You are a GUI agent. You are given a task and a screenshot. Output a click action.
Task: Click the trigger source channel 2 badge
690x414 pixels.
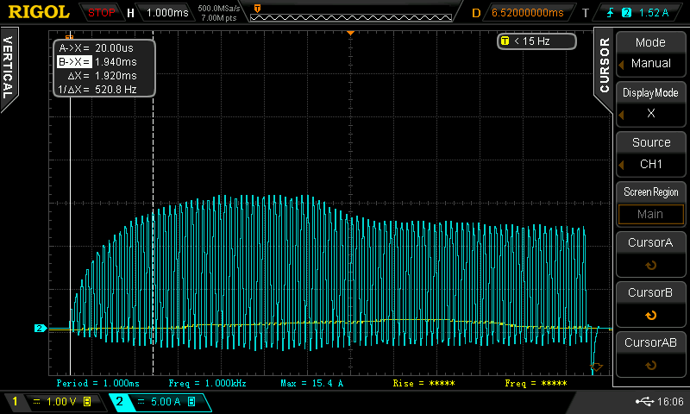pyautogui.click(x=626, y=13)
